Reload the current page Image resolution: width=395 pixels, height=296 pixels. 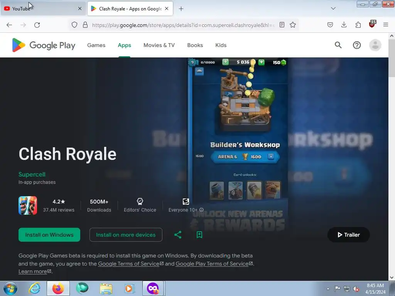click(37, 25)
